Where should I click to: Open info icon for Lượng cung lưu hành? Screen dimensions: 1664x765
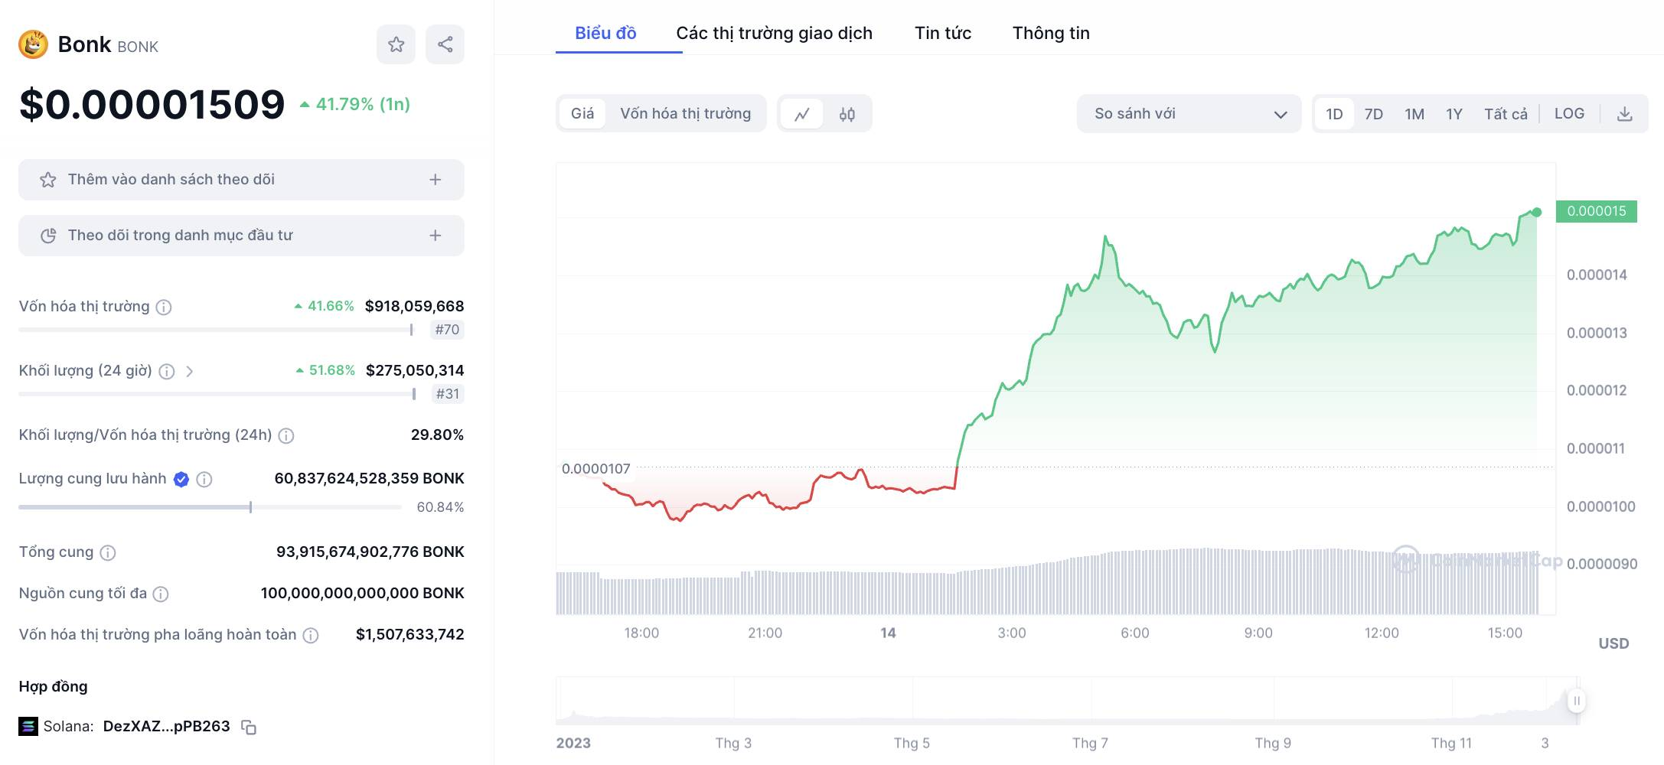click(204, 480)
